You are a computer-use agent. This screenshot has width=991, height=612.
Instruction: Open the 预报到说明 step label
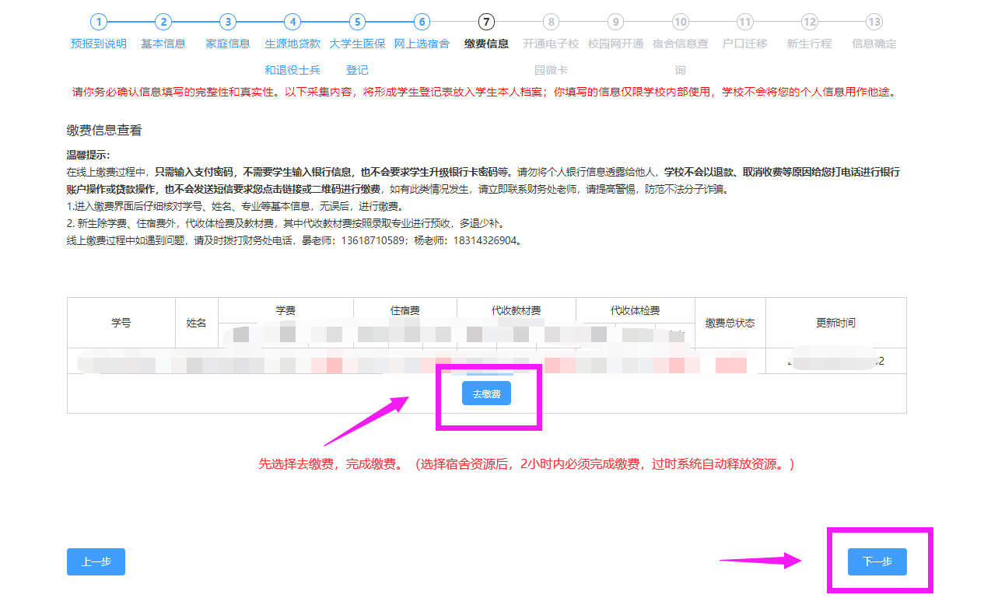pyautogui.click(x=96, y=44)
